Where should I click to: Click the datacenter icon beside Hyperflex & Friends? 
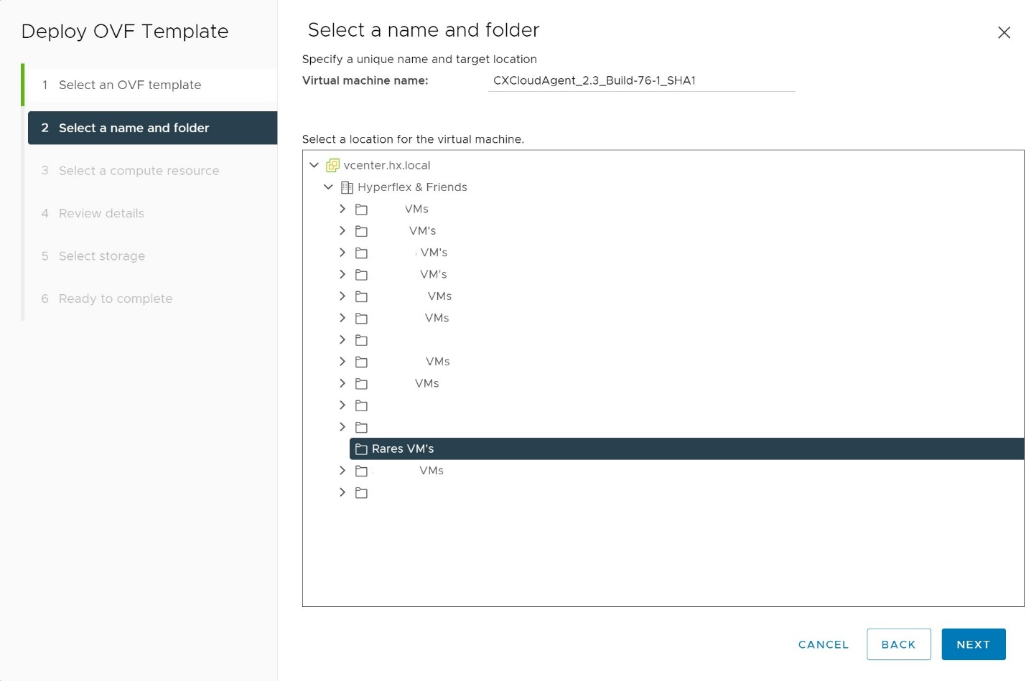(347, 187)
